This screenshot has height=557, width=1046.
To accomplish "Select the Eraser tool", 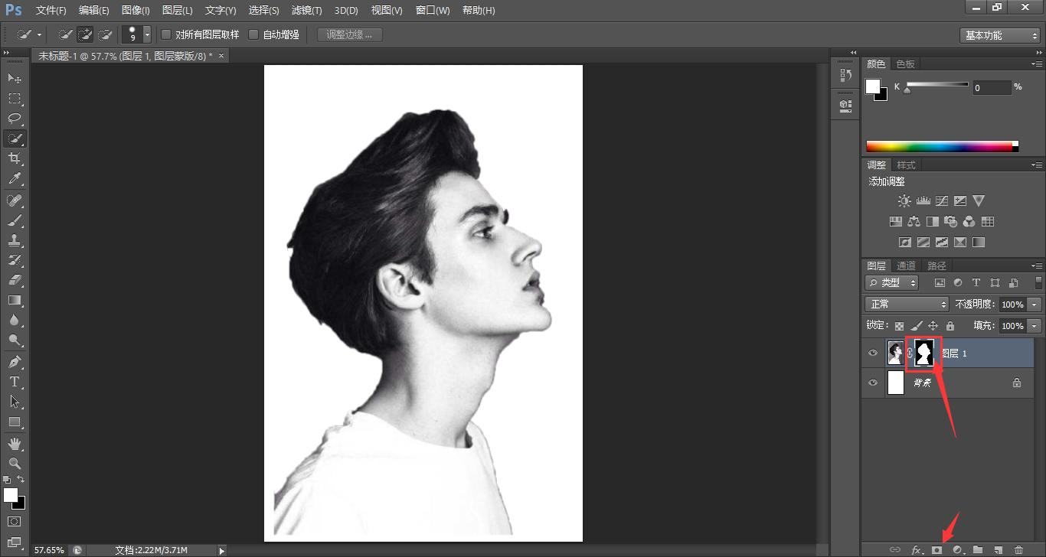I will coord(15,280).
